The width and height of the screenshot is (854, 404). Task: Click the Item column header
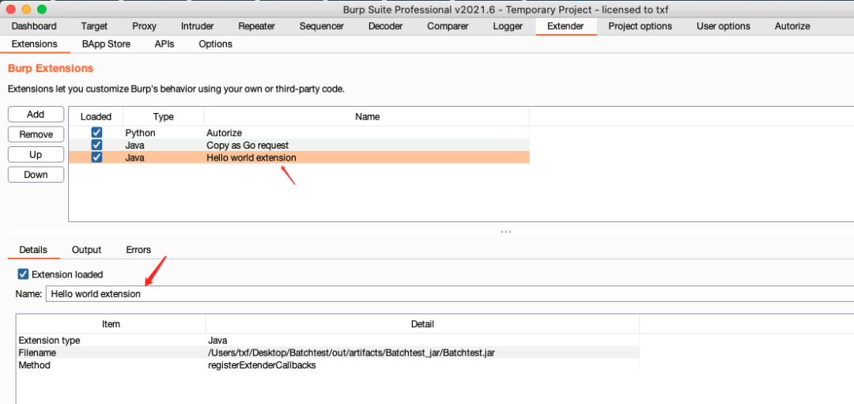[111, 324]
